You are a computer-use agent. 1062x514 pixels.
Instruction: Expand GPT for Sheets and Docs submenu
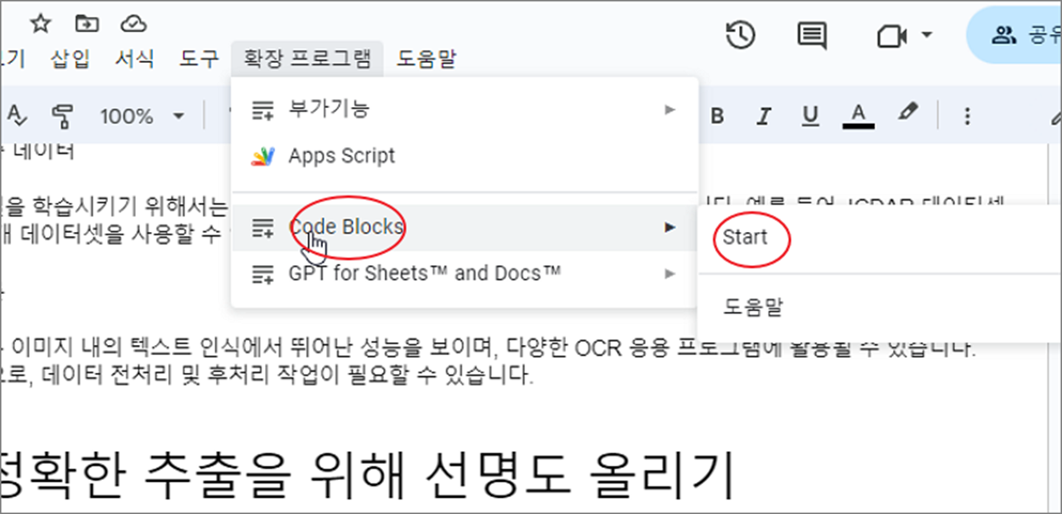coord(465,274)
